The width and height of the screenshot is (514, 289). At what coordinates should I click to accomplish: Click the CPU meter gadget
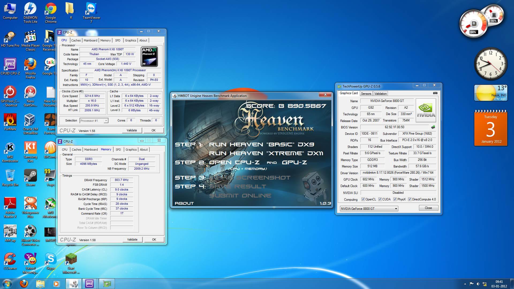click(474, 24)
